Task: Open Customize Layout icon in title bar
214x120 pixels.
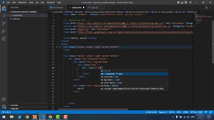Action: pos(190,2)
